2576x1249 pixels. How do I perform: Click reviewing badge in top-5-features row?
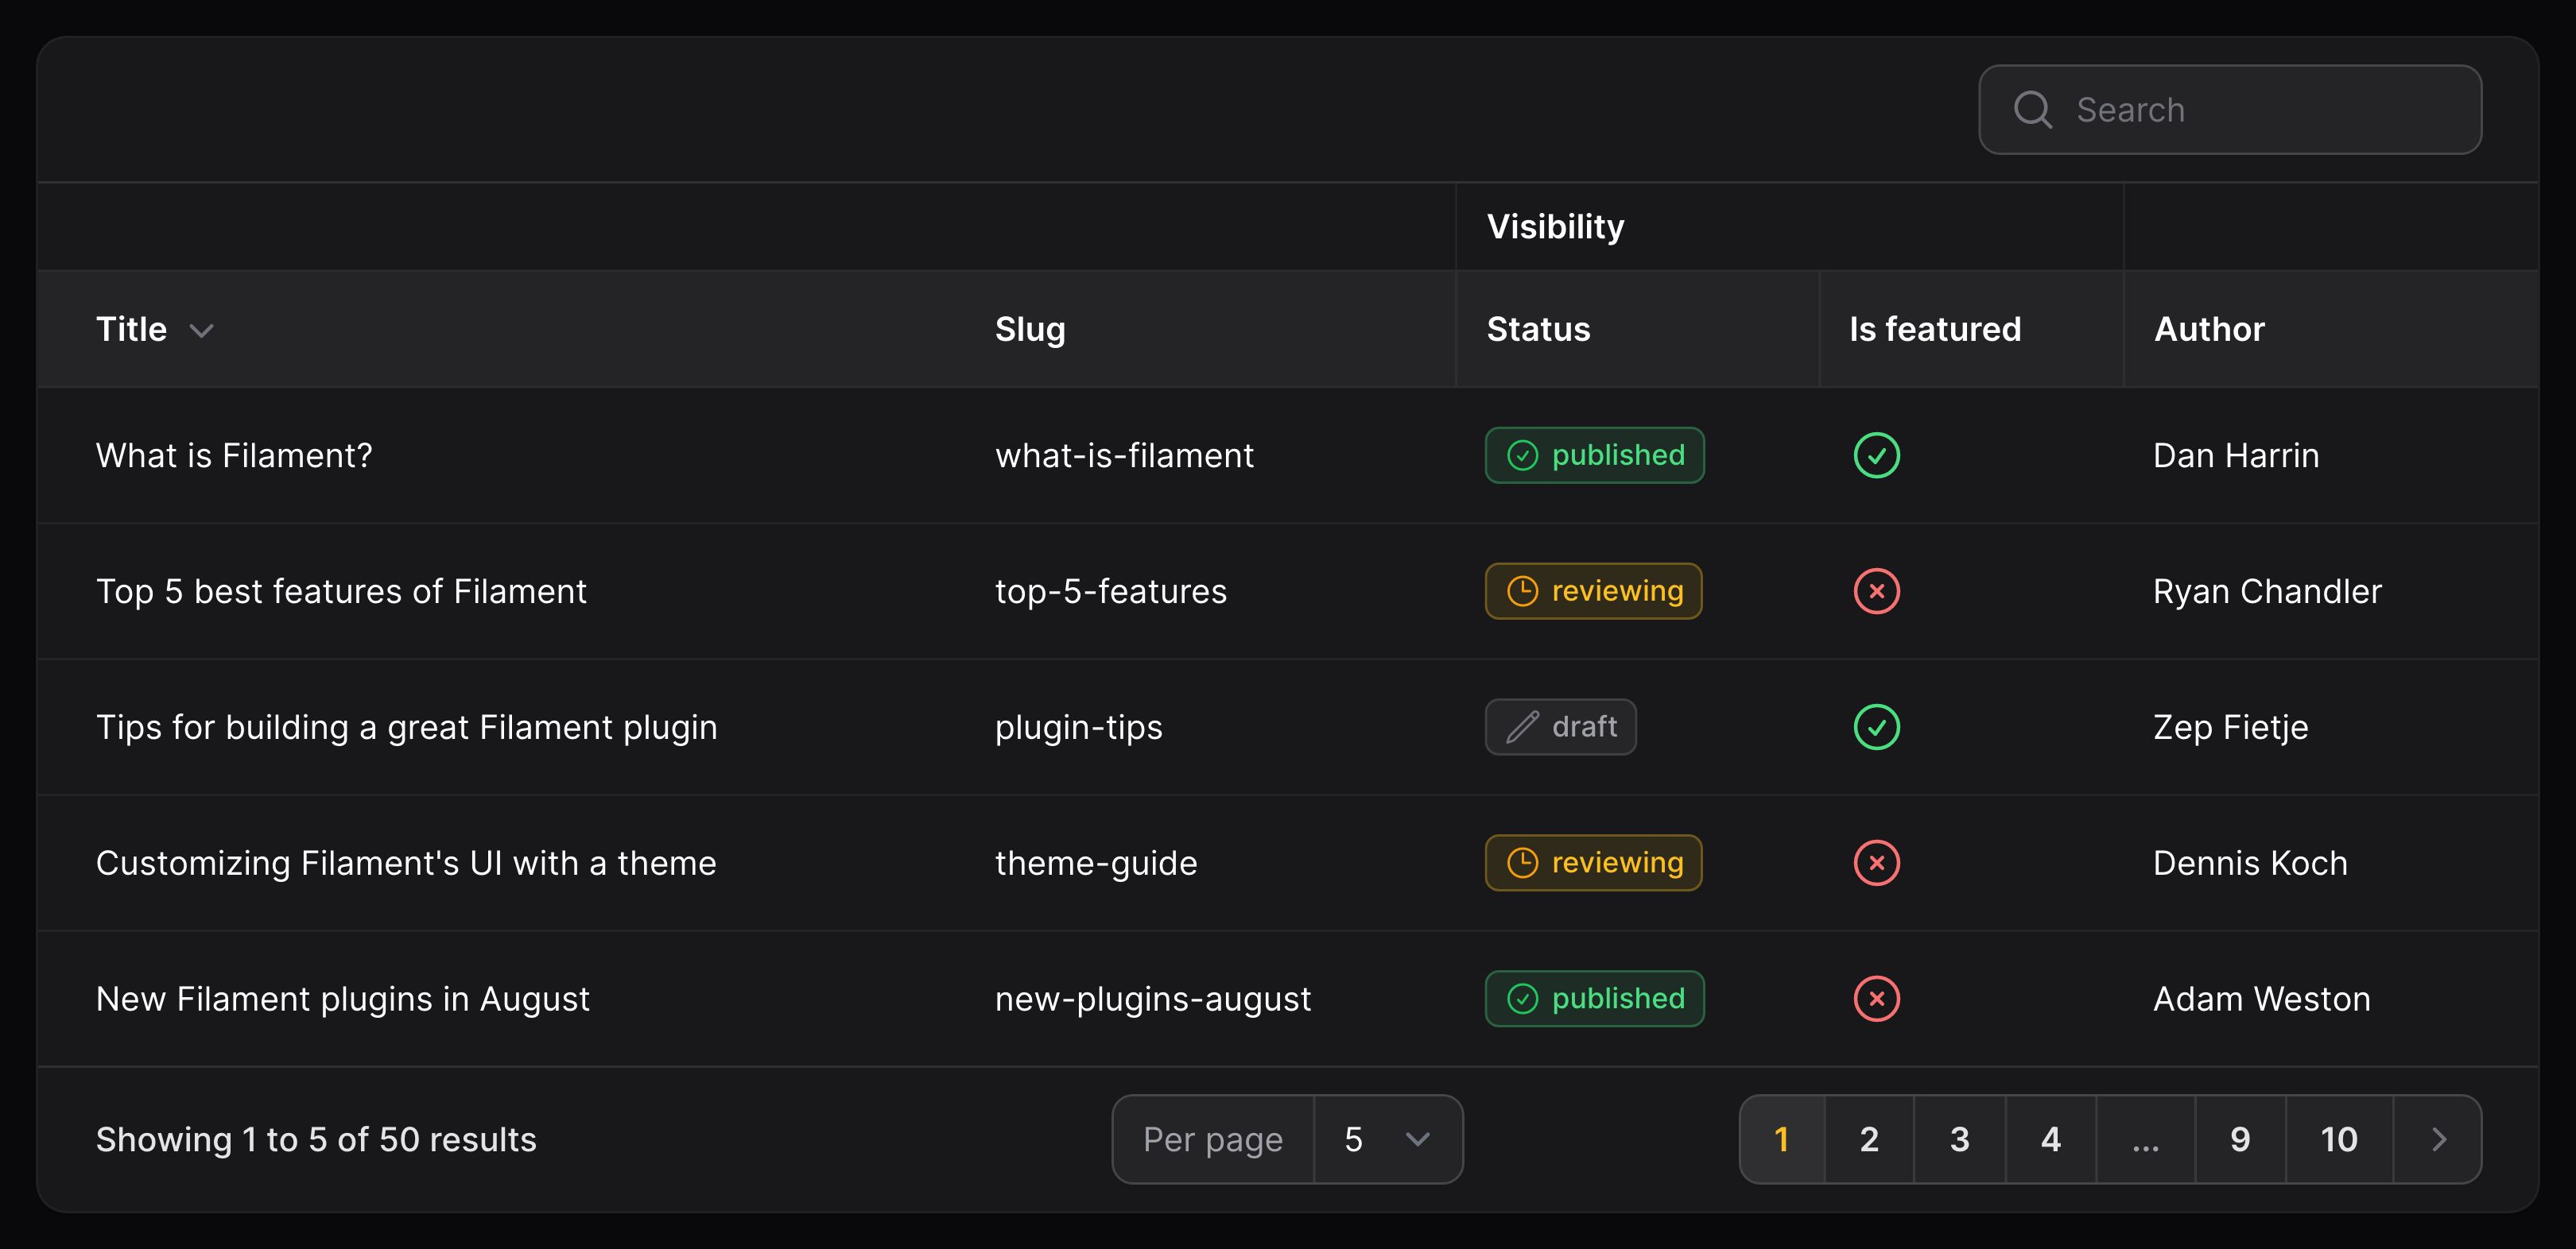[x=1594, y=591]
